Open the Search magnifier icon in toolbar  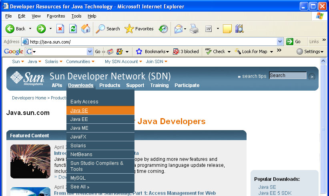pyautogui.click(x=100, y=29)
